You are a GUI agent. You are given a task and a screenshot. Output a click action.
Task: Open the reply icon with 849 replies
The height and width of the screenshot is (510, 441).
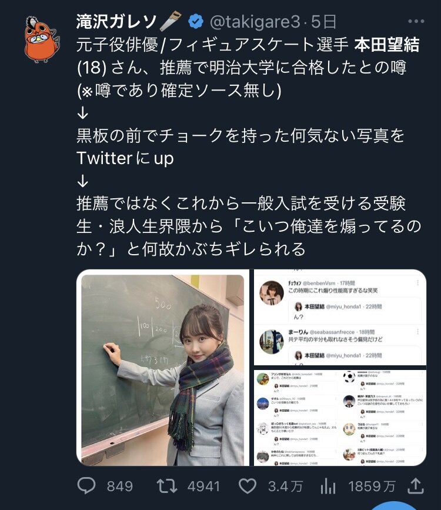(86, 486)
